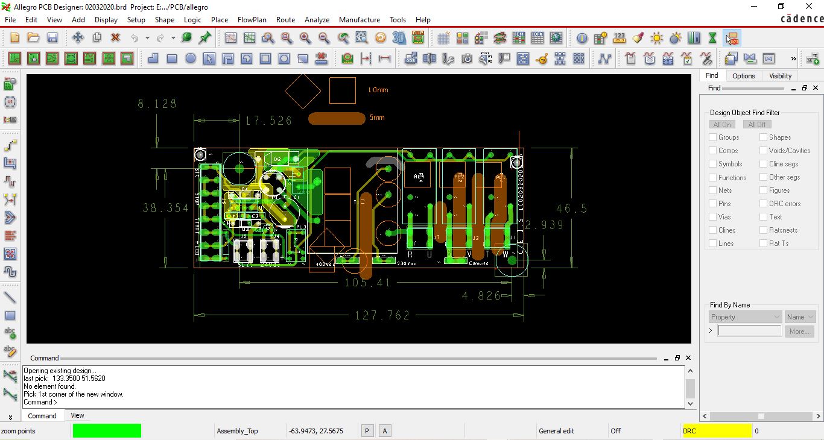Image resolution: width=824 pixels, height=440 pixels.
Task: Open the Name dropdown in Find By Name
Action: coord(800,317)
